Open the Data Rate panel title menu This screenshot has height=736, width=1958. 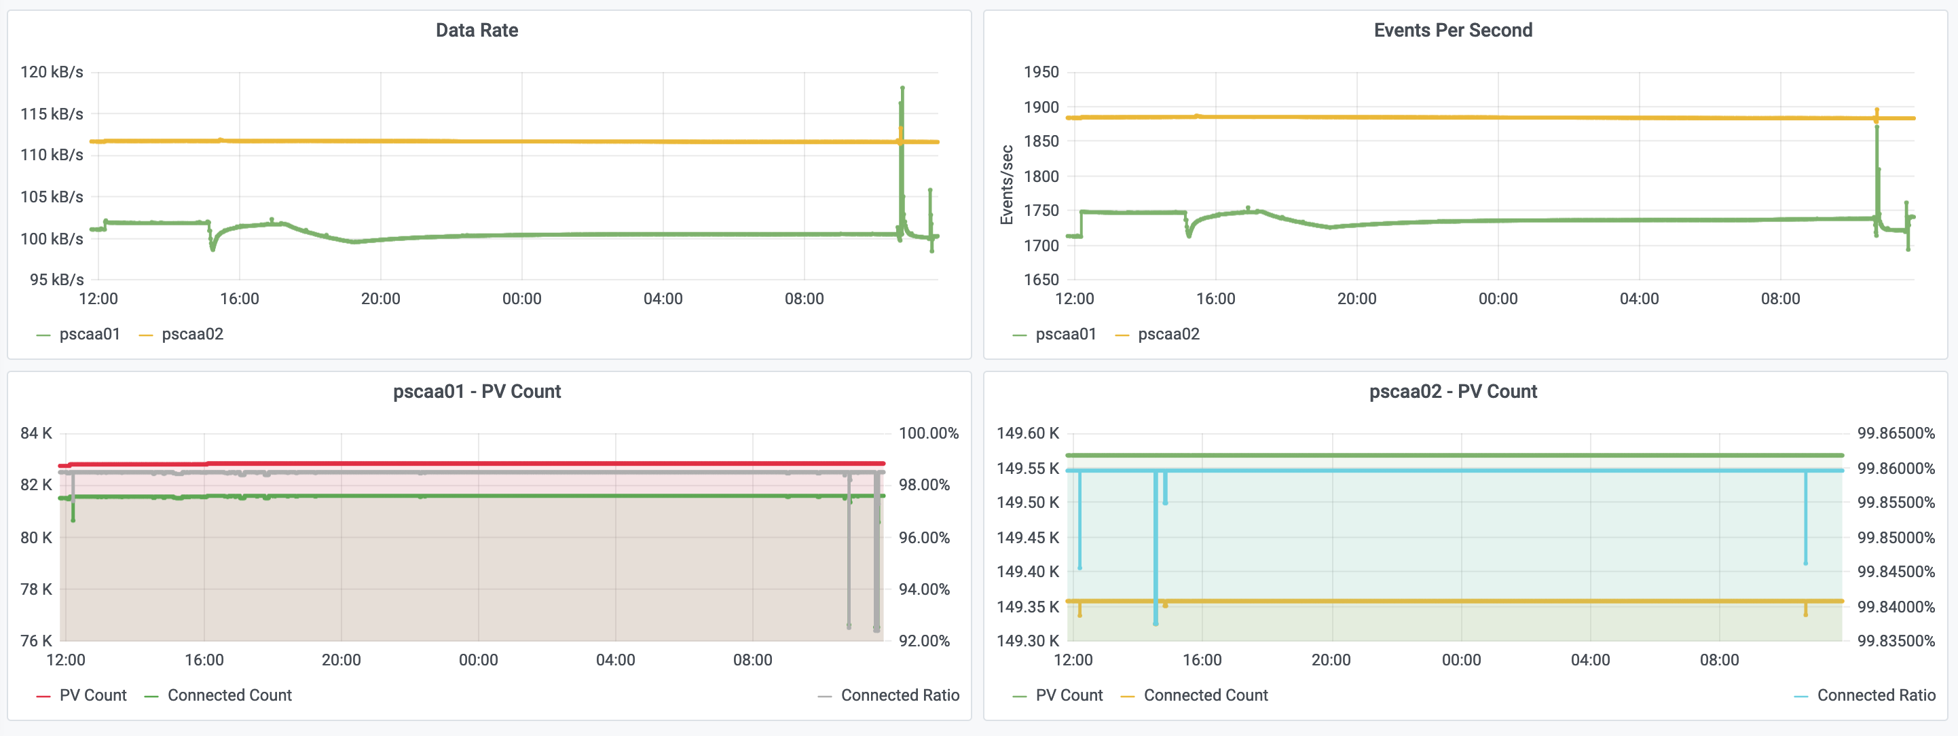477,31
